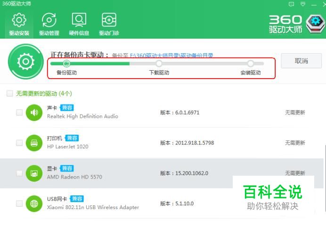The image size is (326, 227).
Task: Switch to 驱动管理 tab
Action: (x=49, y=24)
